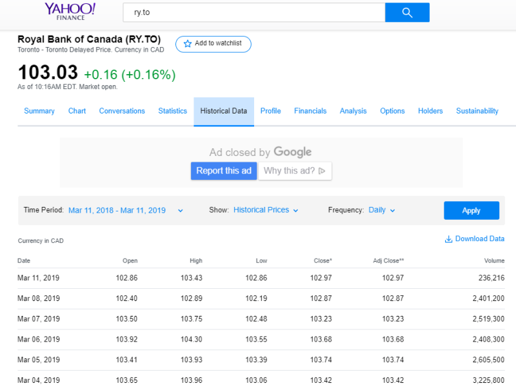516x390 pixels.
Task: Open the Chart tab
Action: 77,111
